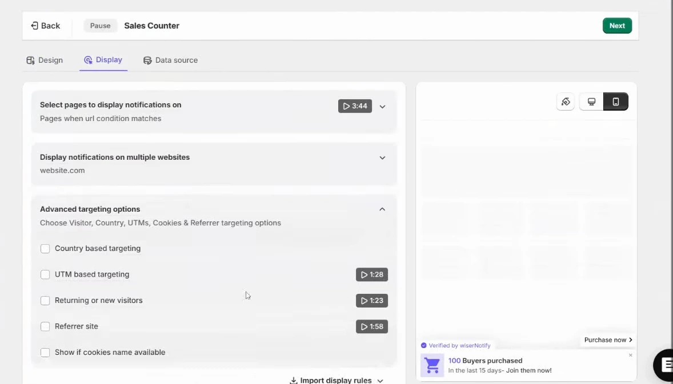Click Purchase now link in preview
The width and height of the screenshot is (673, 384).
click(608, 340)
